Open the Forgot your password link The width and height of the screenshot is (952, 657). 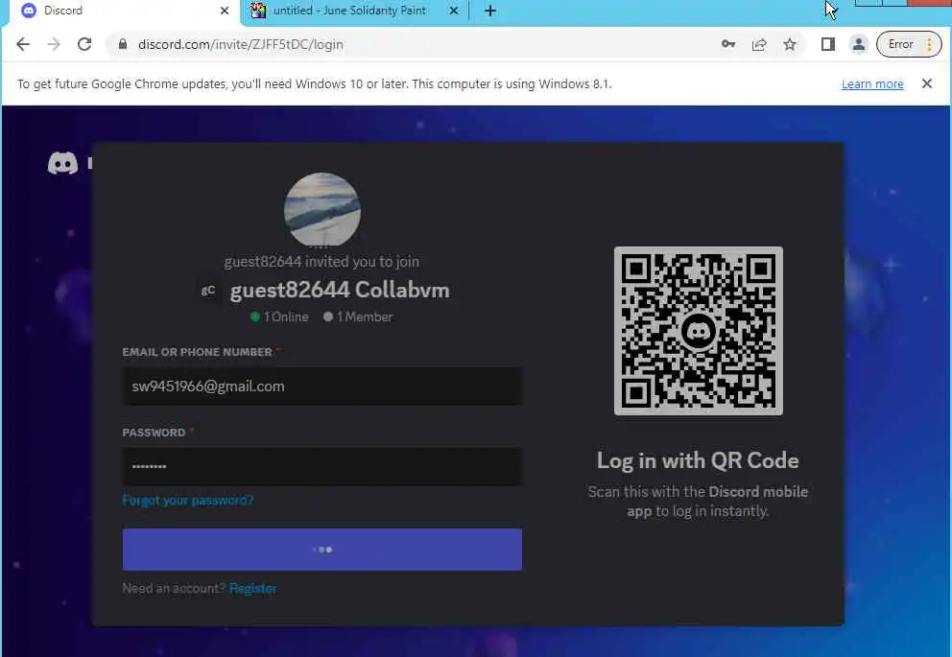[x=187, y=501]
